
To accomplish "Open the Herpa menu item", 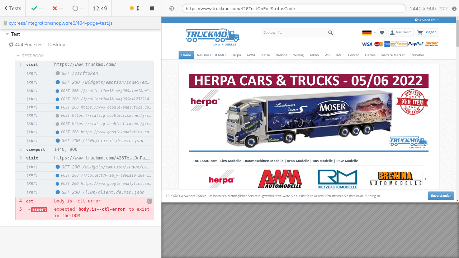I will point(236,55).
